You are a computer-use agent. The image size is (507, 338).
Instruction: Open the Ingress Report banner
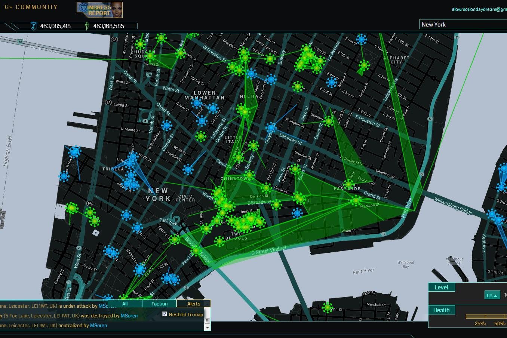click(x=99, y=10)
